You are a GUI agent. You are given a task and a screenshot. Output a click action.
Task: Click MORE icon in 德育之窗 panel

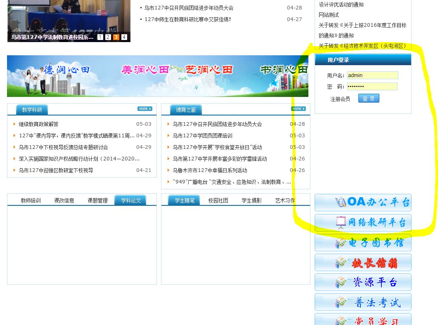[298, 109]
